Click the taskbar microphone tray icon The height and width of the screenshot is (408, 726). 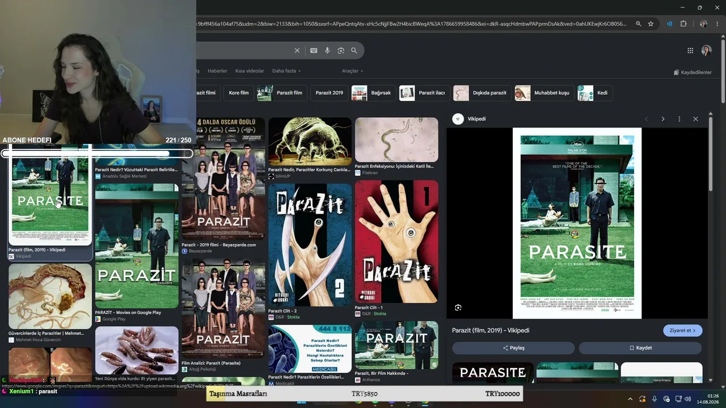(x=655, y=399)
